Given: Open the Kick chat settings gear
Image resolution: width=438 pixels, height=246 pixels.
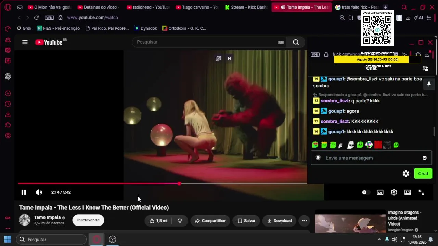Looking at the screenshot, I should click(x=406, y=174).
